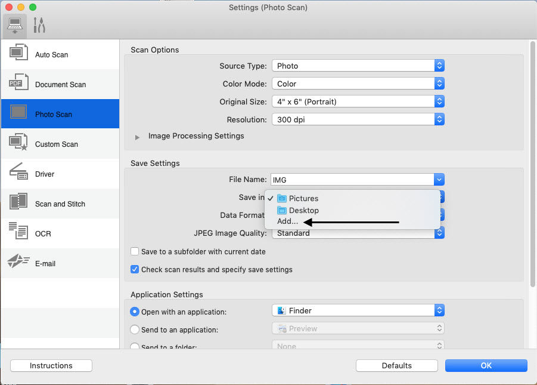537x385 pixels.
Task: Click the Instructions button
Action: point(51,365)
